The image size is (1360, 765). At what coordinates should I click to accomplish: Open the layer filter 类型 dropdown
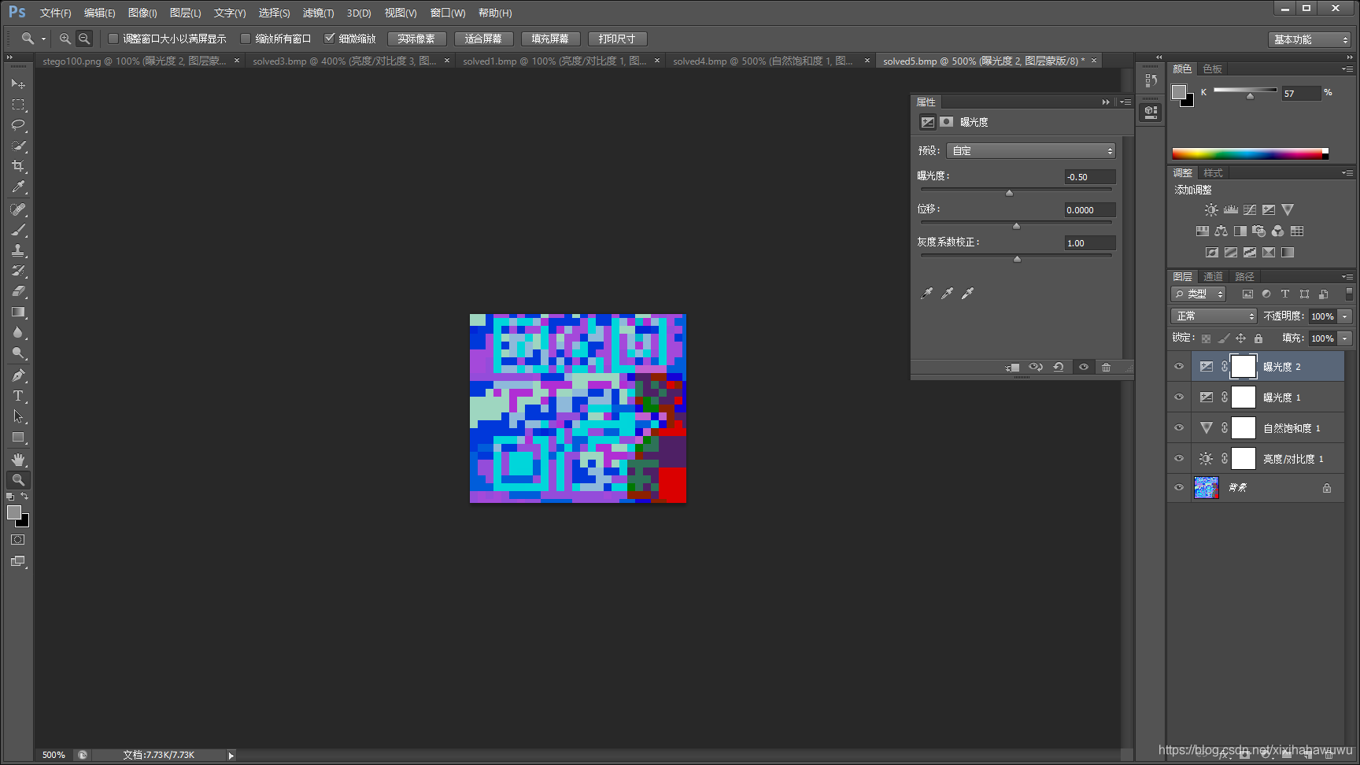pyautogui.click(x=1199, y=294)
